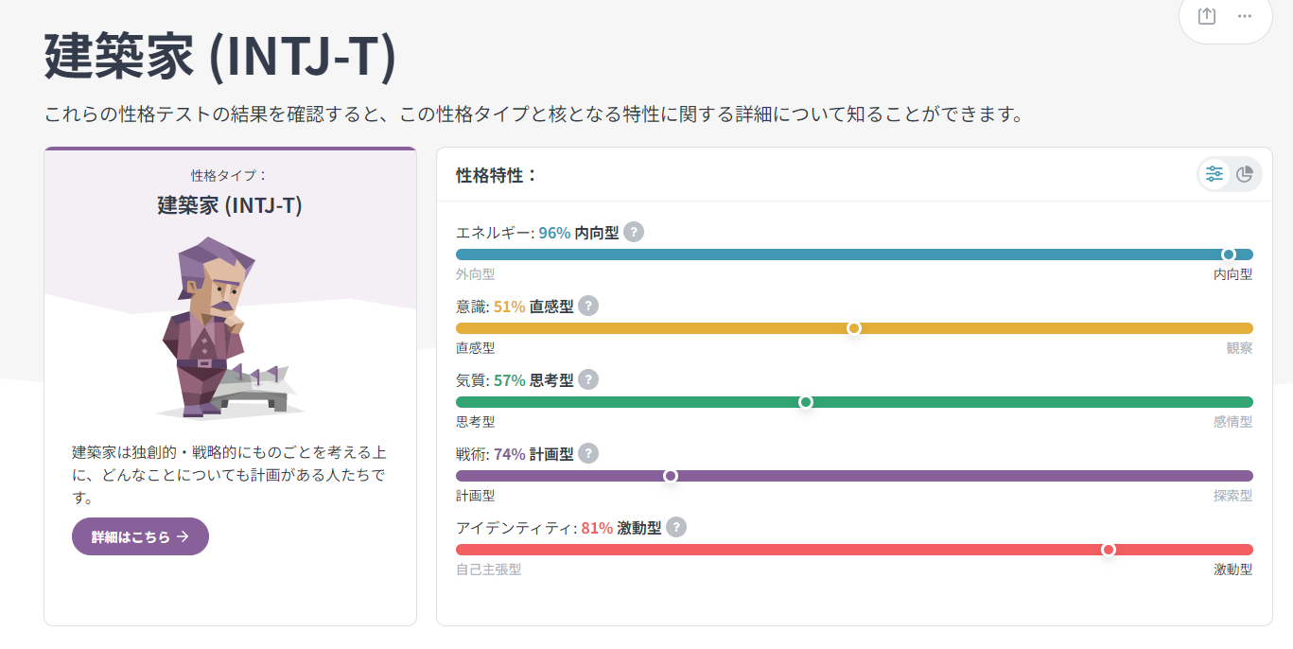The height and width of the screenshot is (649, 1293).
Task: Switch to pie chart view of traits
Action: coord(1245,174)
